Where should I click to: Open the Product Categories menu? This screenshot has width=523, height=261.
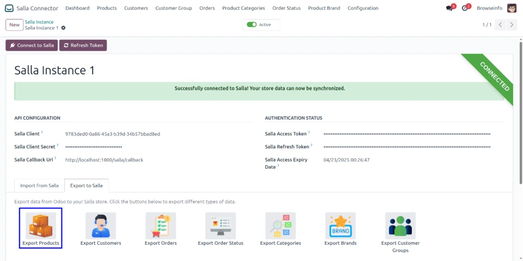[x=244, y=8]
